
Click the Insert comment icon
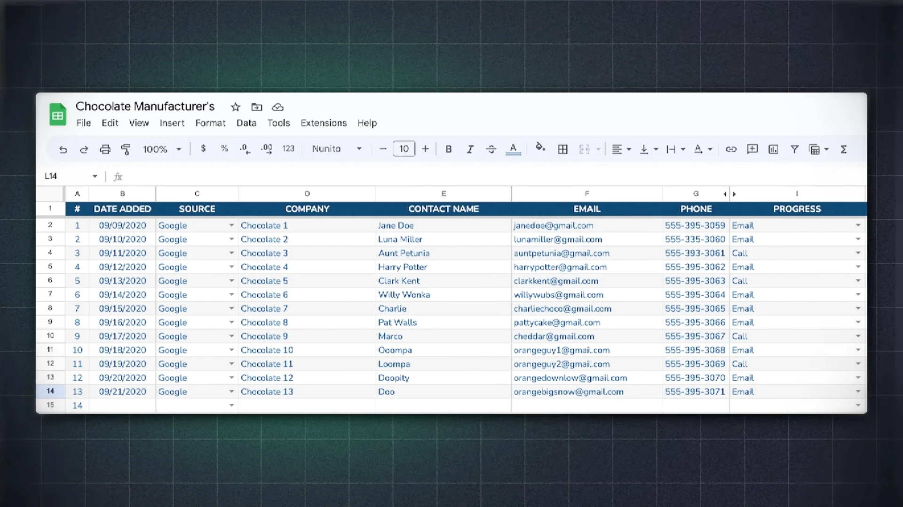pos(752,149)
